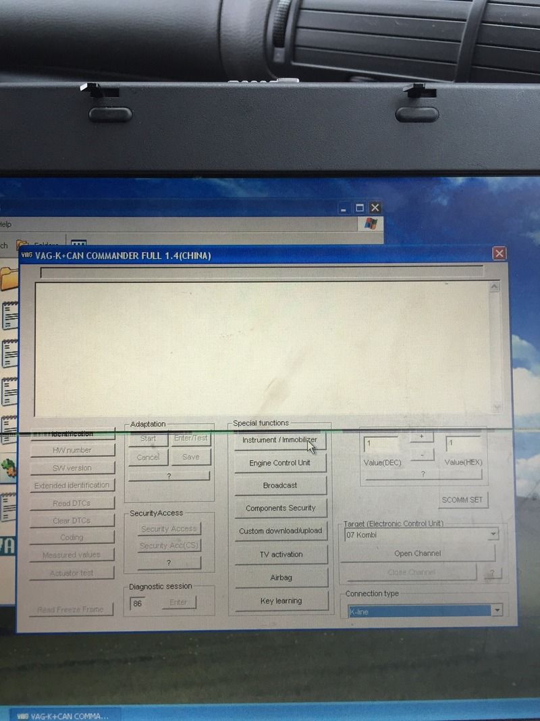Click the folder icon in background window
The width and height of the screenshot is (540, 721).
click(9, 278)
